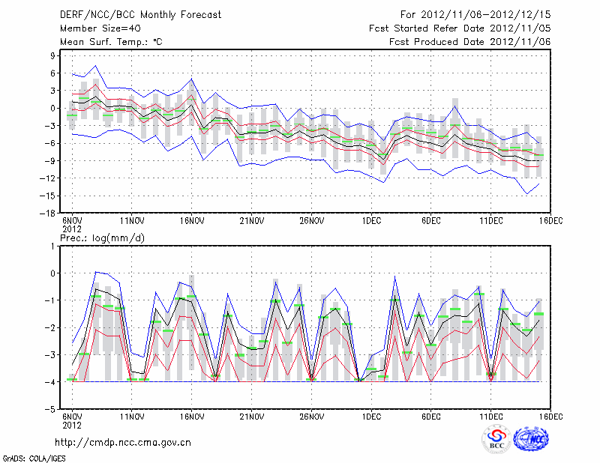The width and height of the screenshot is (600, 463).
Task: Click the Member Size=40 label
Action: coord(95,28)
